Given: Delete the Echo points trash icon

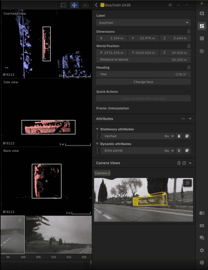Looking at the screenshot, I should 179,150.
